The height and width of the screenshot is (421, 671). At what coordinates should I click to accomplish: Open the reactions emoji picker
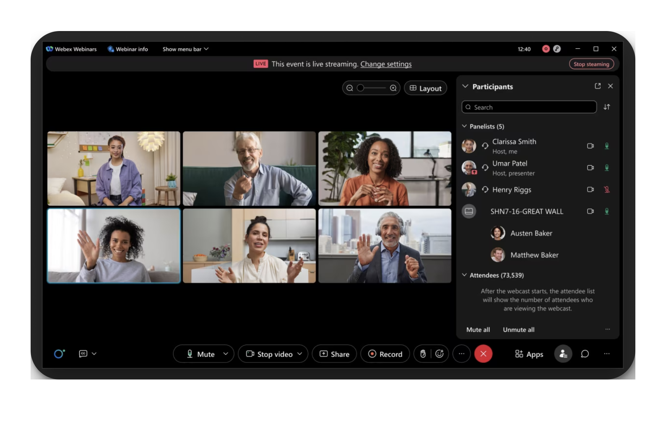click(439, 354)
